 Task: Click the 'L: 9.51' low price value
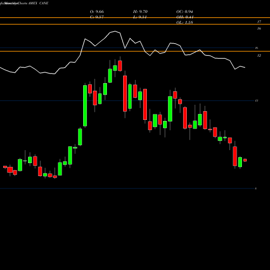pos(140,17)
